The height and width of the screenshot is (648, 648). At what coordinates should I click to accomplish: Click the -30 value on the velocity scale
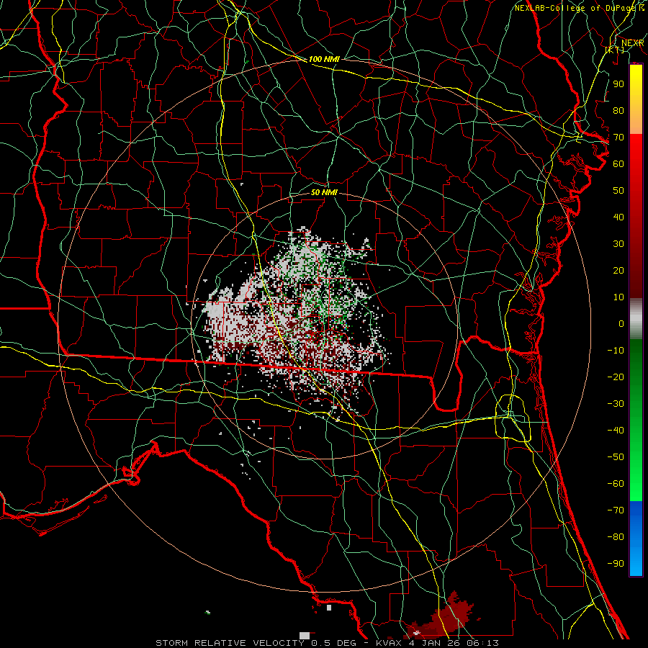click(616, 404)
